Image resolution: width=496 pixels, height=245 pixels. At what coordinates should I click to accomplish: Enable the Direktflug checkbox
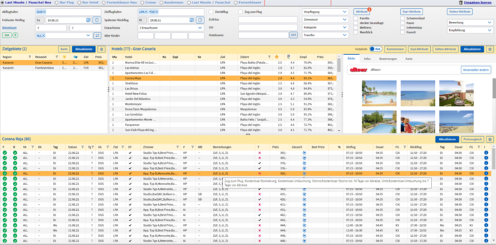click(211, 12)
